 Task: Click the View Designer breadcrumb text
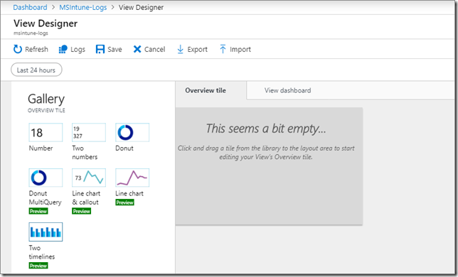[x=141, y=7]
